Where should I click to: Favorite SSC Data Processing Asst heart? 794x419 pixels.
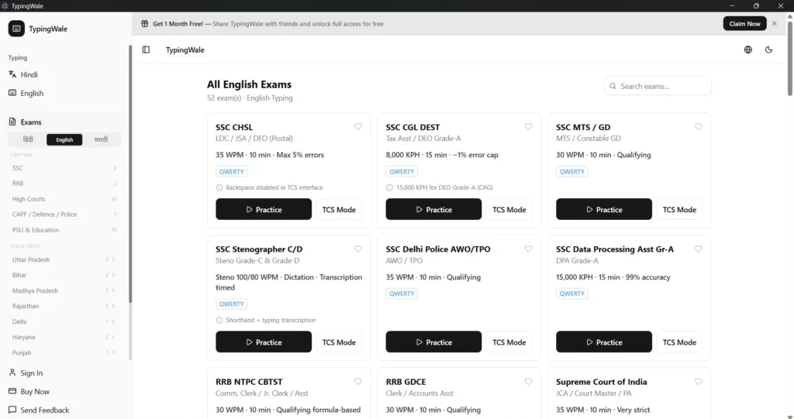coord(699,249)
